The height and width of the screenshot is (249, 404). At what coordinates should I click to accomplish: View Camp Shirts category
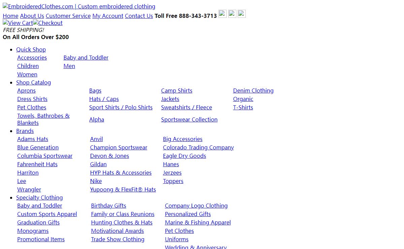click(177, 91)
